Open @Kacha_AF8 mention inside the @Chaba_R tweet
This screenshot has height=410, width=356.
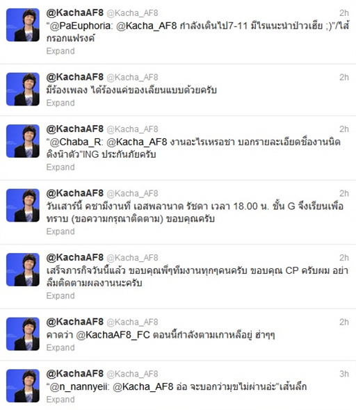(x=137, y=142)
